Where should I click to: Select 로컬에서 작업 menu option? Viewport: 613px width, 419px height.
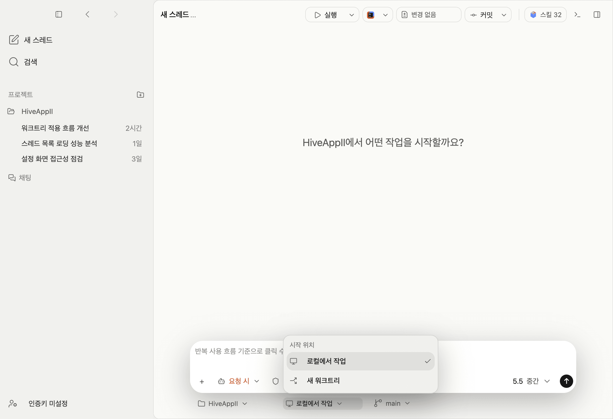click(x=360, y=361)
